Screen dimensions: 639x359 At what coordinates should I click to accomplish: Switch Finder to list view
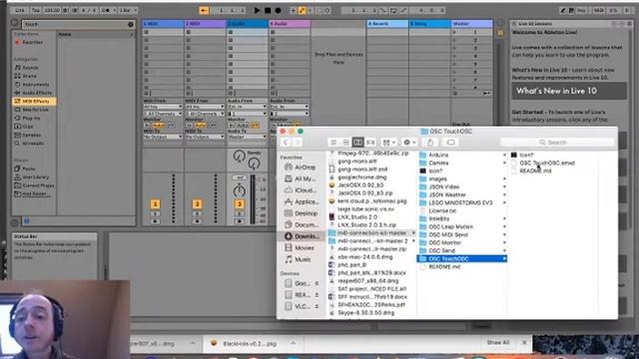345,142
